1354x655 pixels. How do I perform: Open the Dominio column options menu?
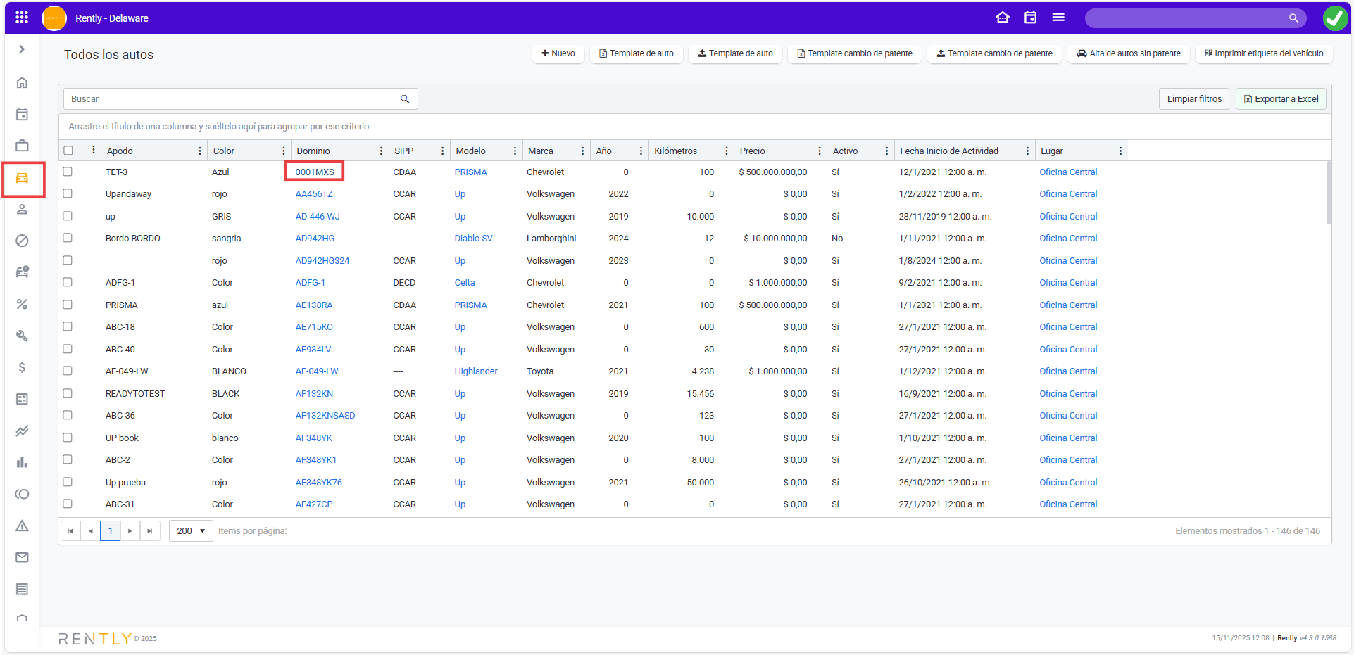381,151
